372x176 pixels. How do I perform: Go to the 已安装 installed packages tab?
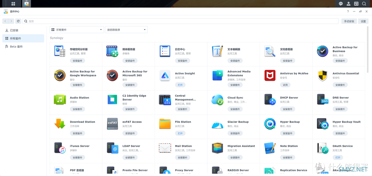point(23,30)
